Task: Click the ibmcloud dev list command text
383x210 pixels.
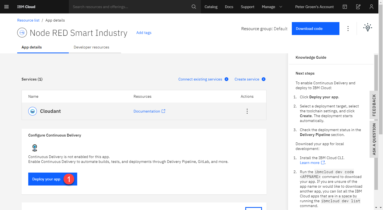Action: [341, 201]
